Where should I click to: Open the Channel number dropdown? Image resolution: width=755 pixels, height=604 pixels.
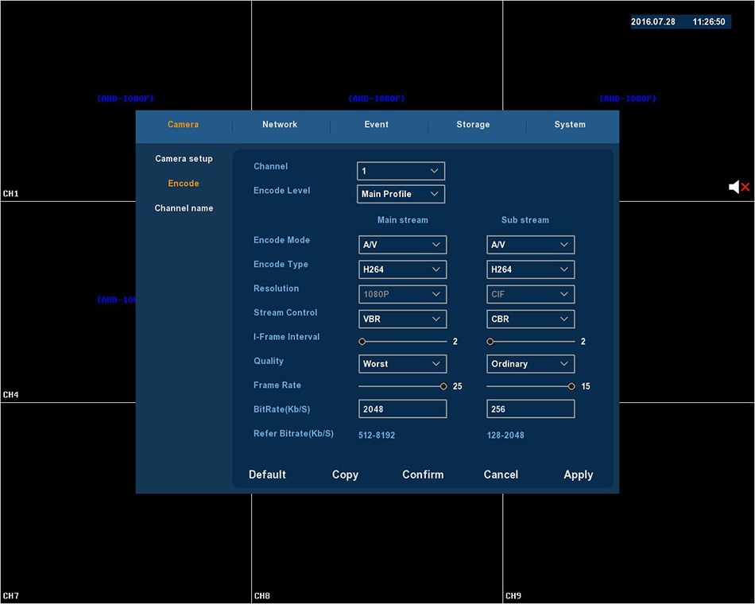(401, 171)
